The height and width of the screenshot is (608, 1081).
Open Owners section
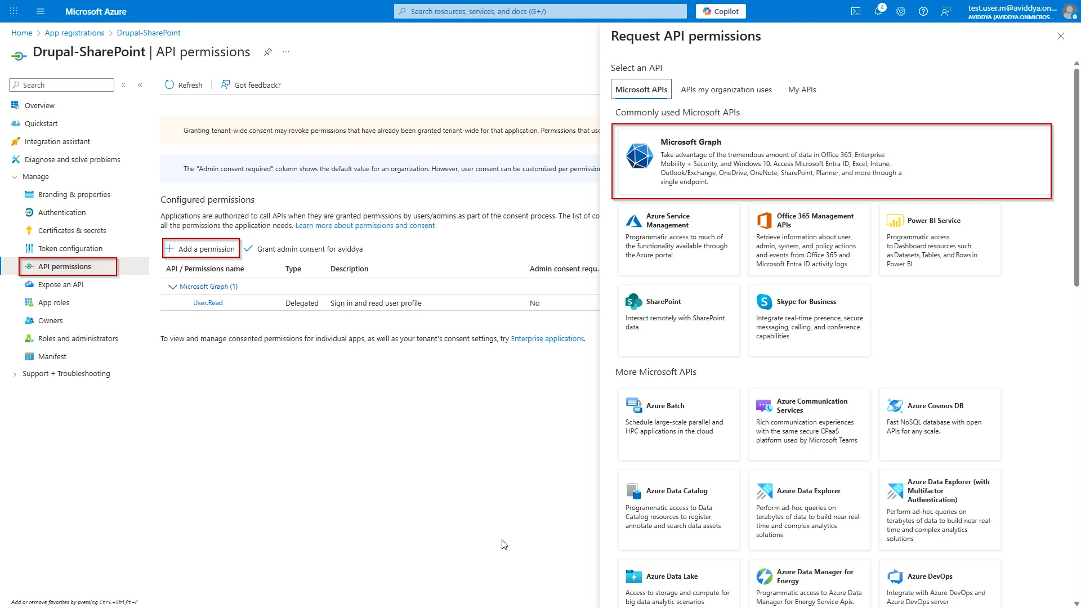tap(50, 320)
